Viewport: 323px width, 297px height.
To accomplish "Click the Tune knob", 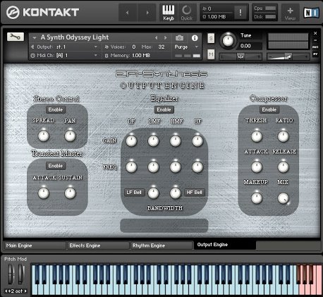I will pos(228,41).
